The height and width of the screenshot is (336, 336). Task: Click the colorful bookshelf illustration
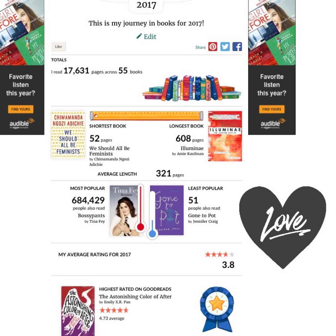tap(192, 88)
